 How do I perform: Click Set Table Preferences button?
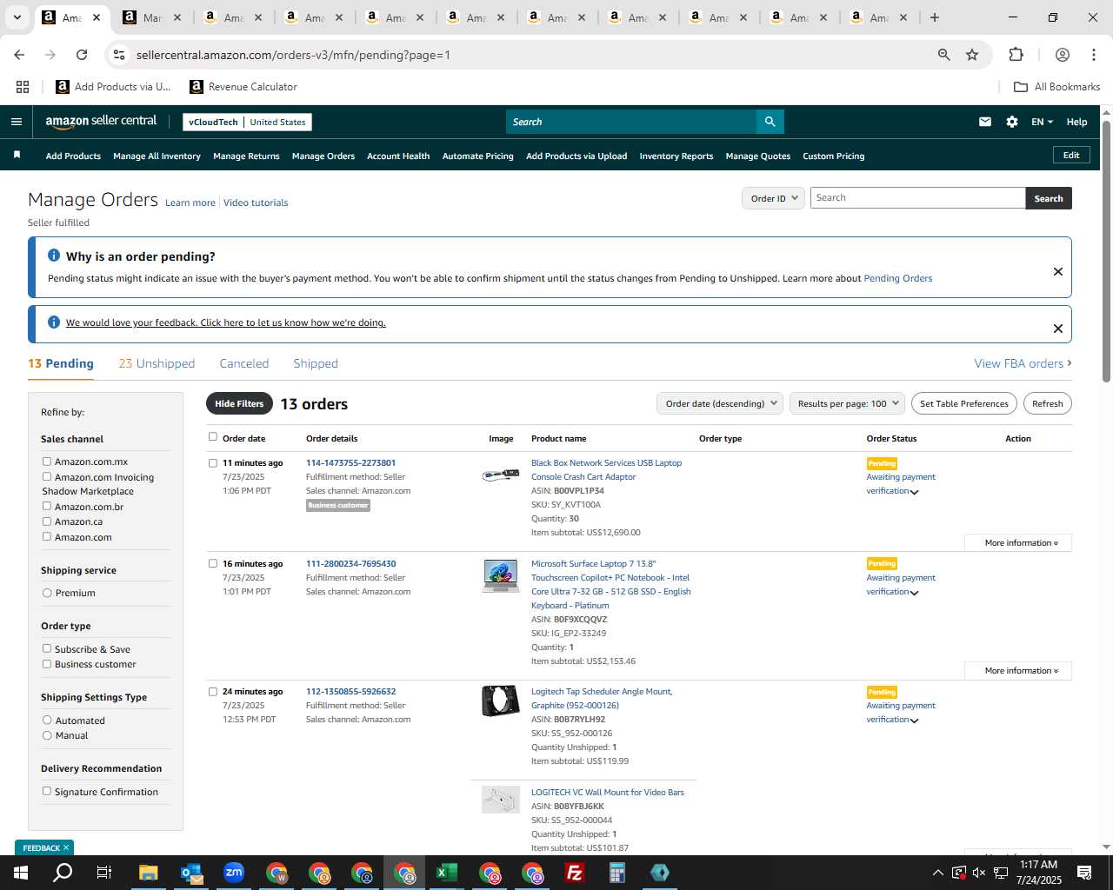(x=964, y=403)
